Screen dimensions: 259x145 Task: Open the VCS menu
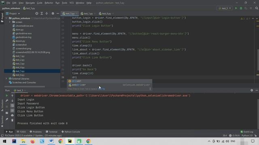tap(72, 3)
